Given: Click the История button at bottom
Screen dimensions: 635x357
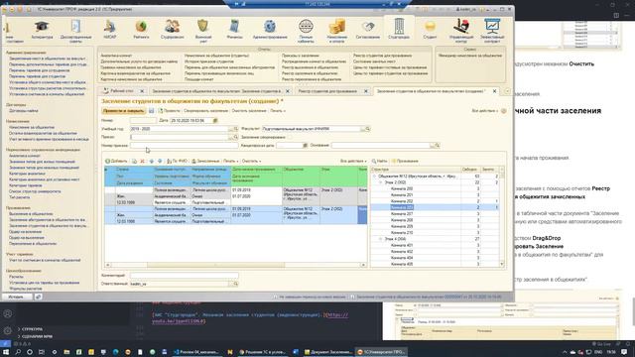Looking at the screenshot, I should pos(16,297).
